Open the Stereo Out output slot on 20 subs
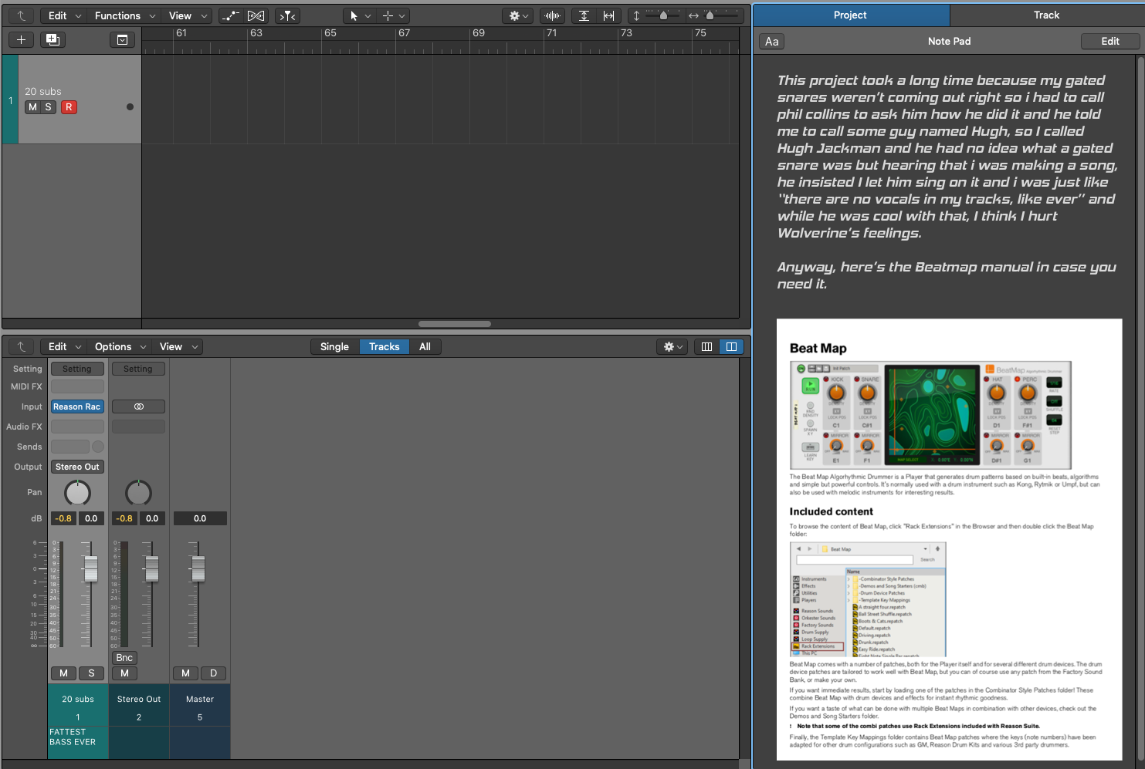The height and width of the screenshot is (769, 1145). coord(77,467)
